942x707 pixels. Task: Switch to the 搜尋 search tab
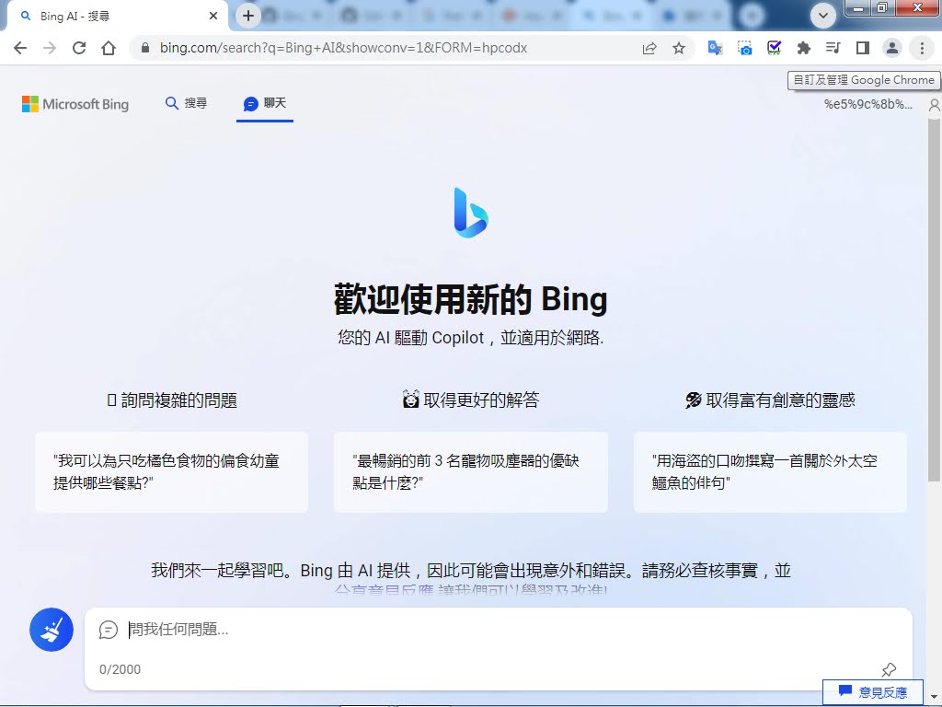pos(186,103)
